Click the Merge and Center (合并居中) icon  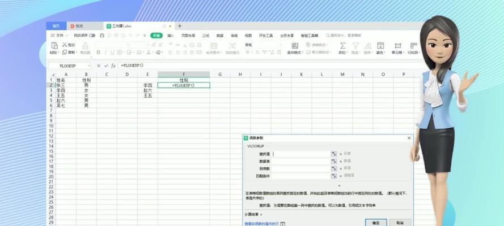(214, 45)
